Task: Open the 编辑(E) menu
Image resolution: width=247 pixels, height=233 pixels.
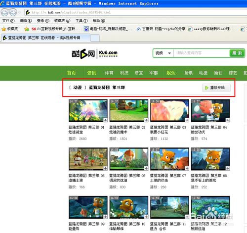Action: coord(26,21)
